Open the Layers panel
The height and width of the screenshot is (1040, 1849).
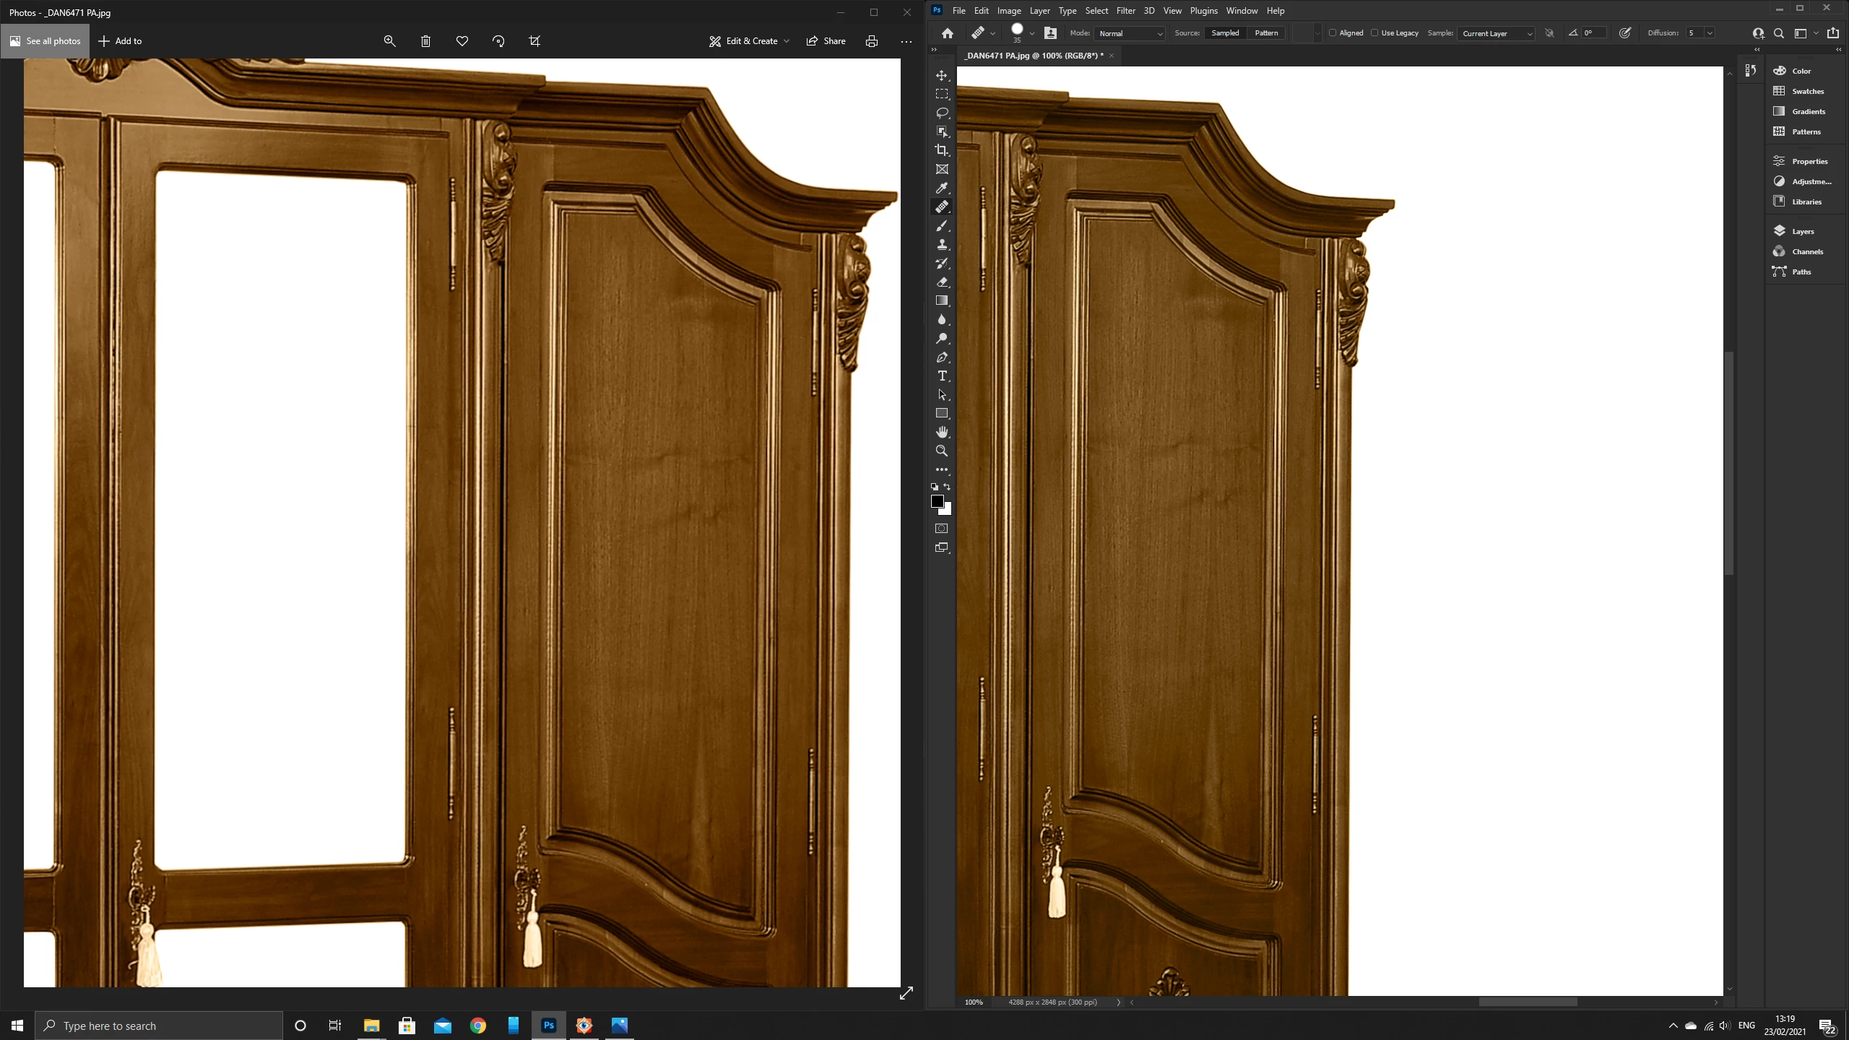coord(1803,231)
